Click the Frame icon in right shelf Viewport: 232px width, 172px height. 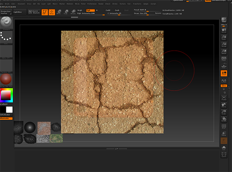(223, 98)
